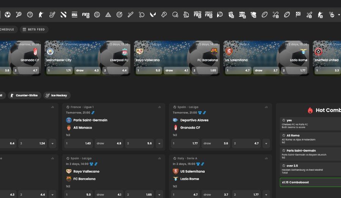The width and height of the screenshot is (341, 198).
Task: Select the Boxing glove icon
Action: tap(164, 14)
